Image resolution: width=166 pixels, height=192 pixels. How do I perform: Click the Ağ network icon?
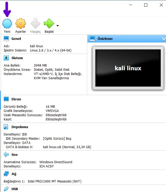6,174
